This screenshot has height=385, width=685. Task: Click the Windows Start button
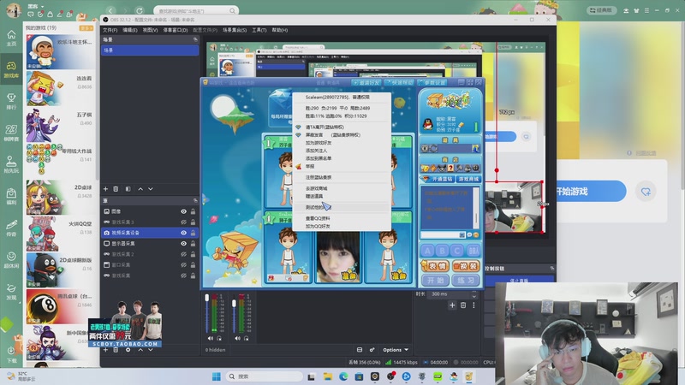point(217,376)
